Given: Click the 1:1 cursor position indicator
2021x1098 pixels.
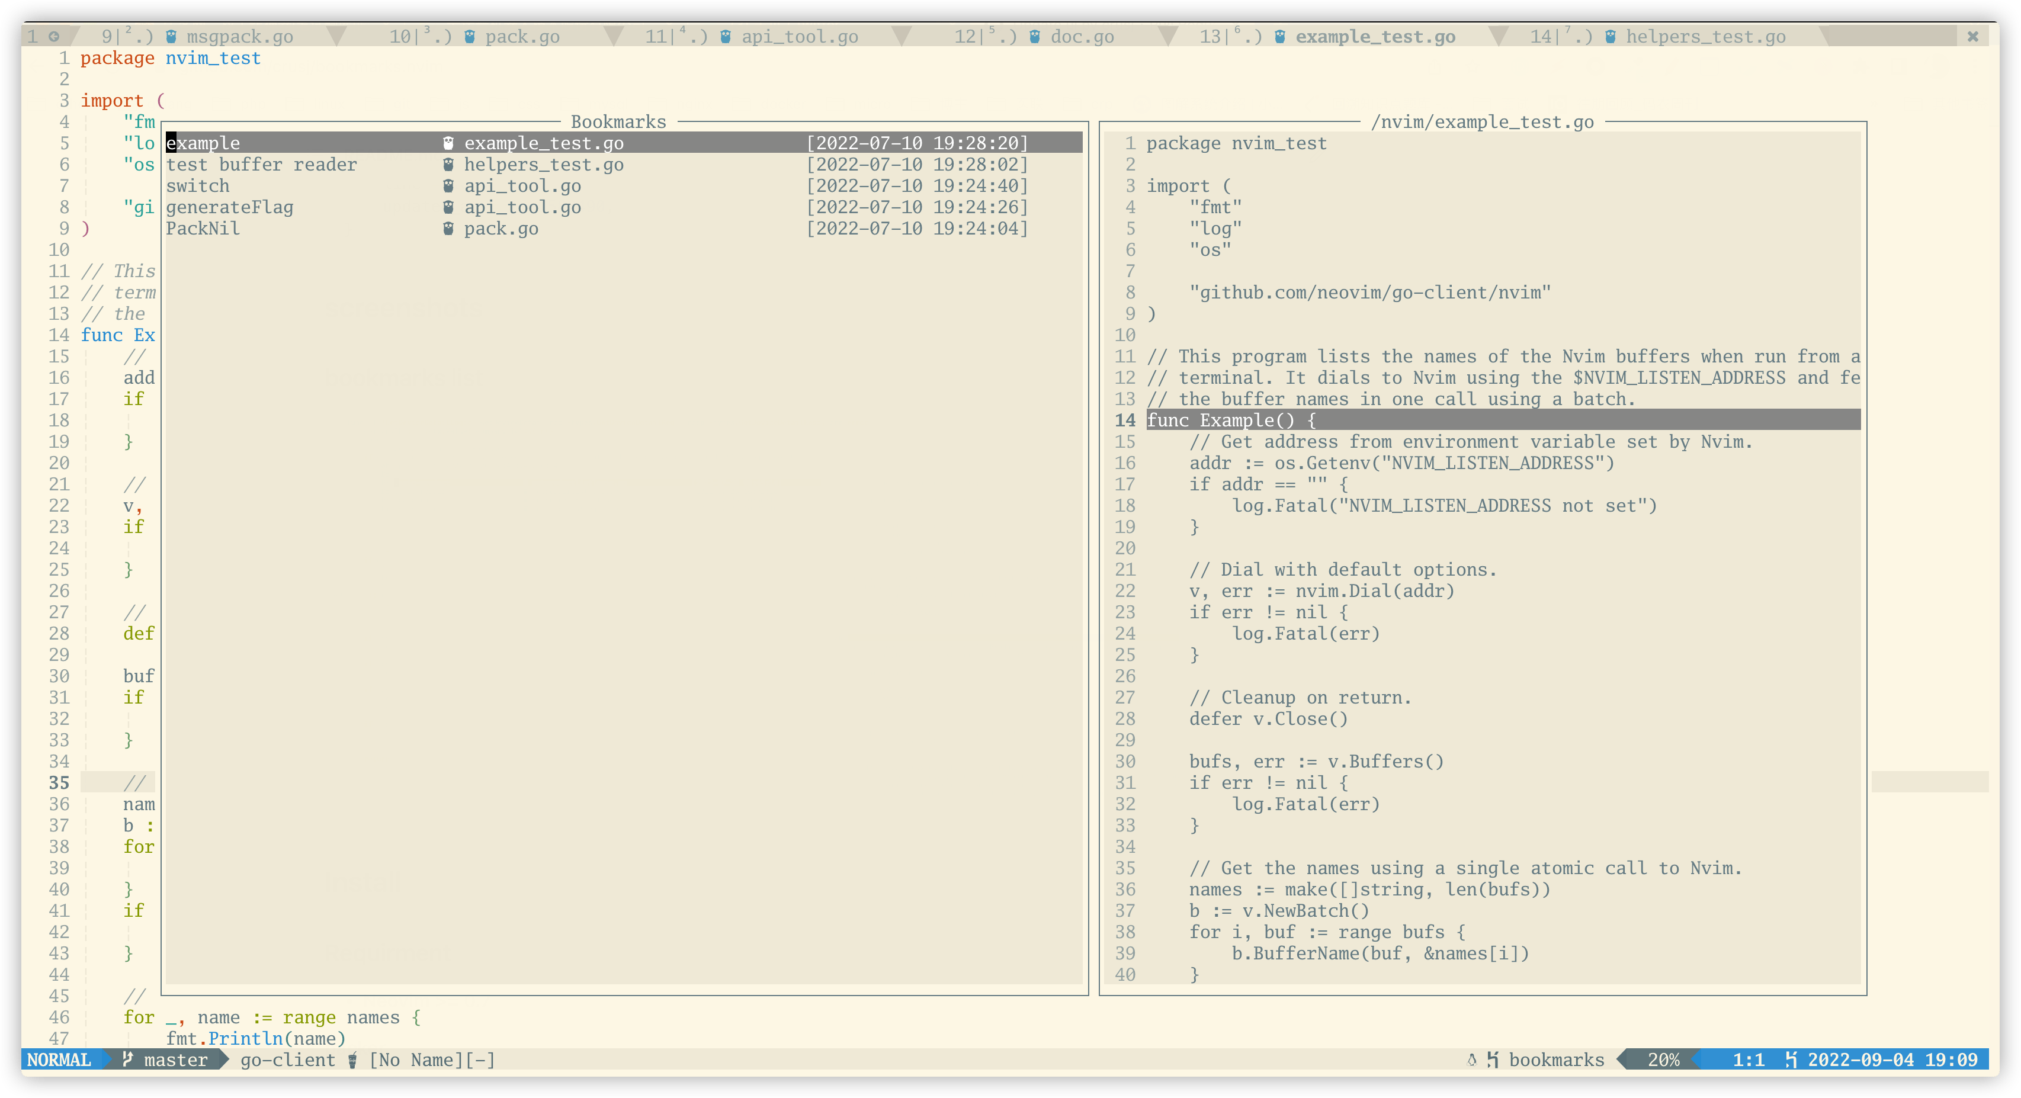Looking at the screenshot, I should coord(1747,1060).
